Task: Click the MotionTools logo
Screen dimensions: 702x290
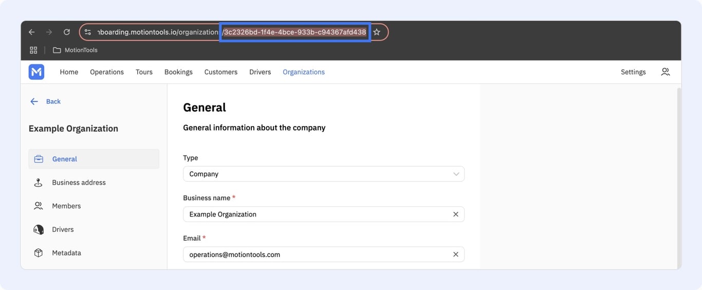Action: (36, 72)
